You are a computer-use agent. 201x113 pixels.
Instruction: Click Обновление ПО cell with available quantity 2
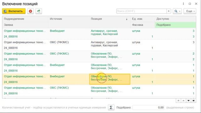pos(110,56)
